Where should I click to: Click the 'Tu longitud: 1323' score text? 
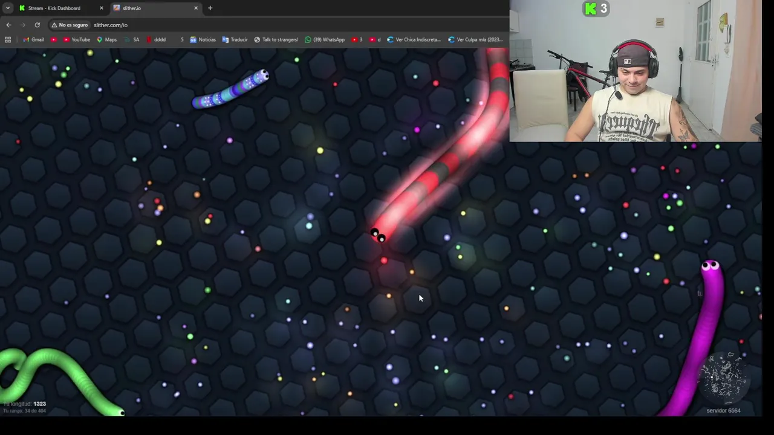pos(24,404)
